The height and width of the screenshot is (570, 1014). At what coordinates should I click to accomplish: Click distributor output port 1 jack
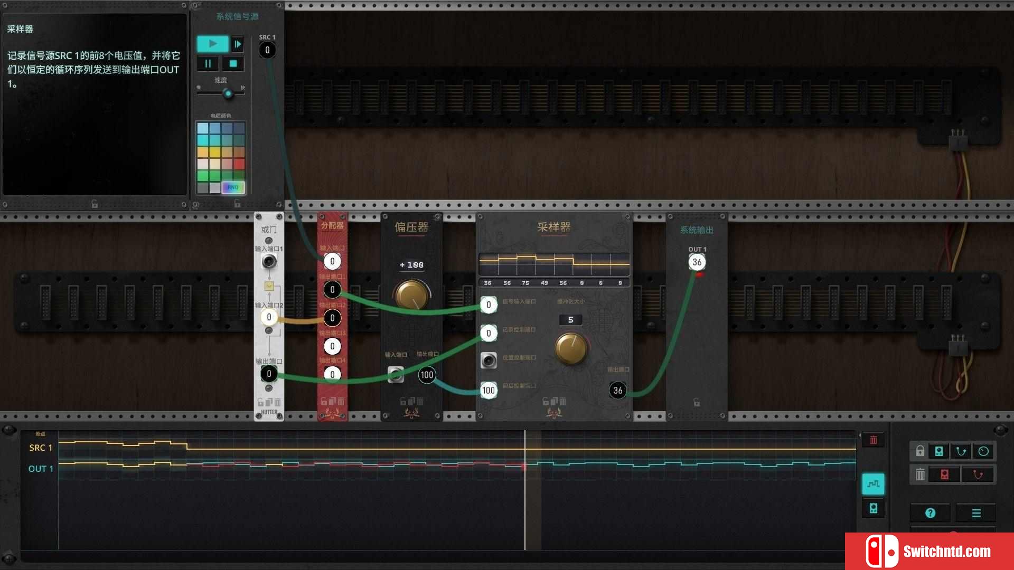[332, 290]
